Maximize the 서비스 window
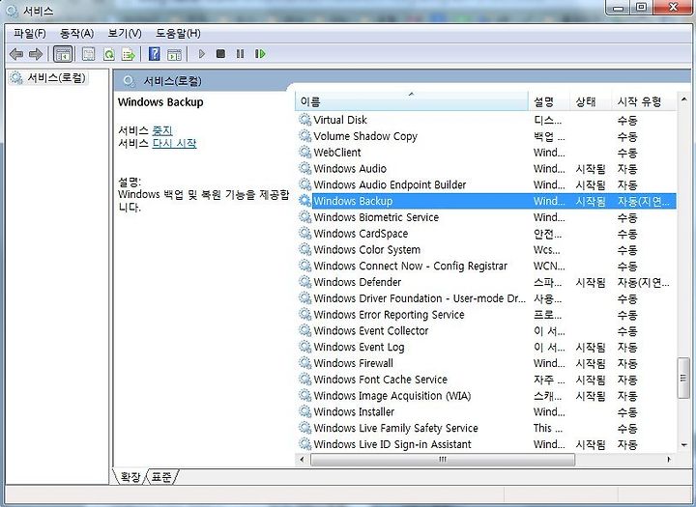The height and width of the screenshot is (507, 696). 641,8
